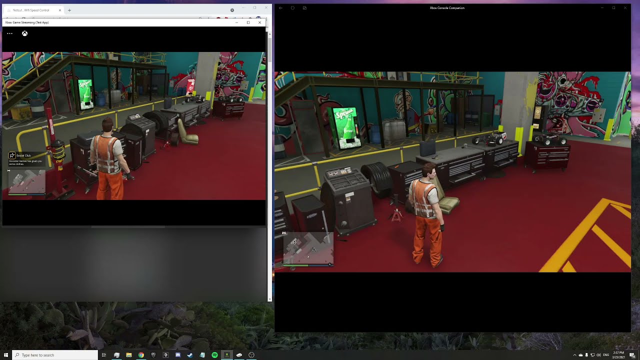Viewport: 640px width, 360px height.
Task: Click the OneDrive cloud tray icon
Action: tap(580, 355)
